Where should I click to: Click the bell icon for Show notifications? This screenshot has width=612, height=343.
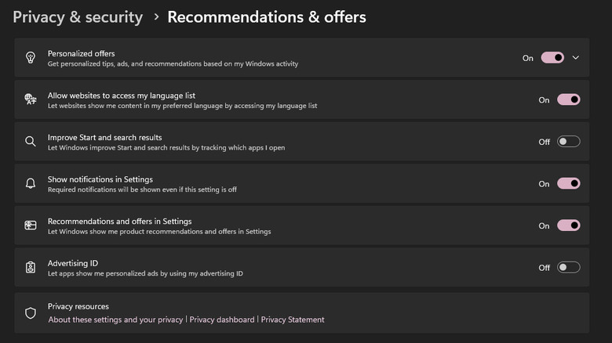point(31,184)
